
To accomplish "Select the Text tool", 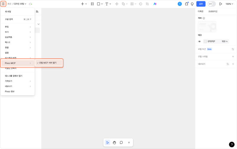I will 107,4.
